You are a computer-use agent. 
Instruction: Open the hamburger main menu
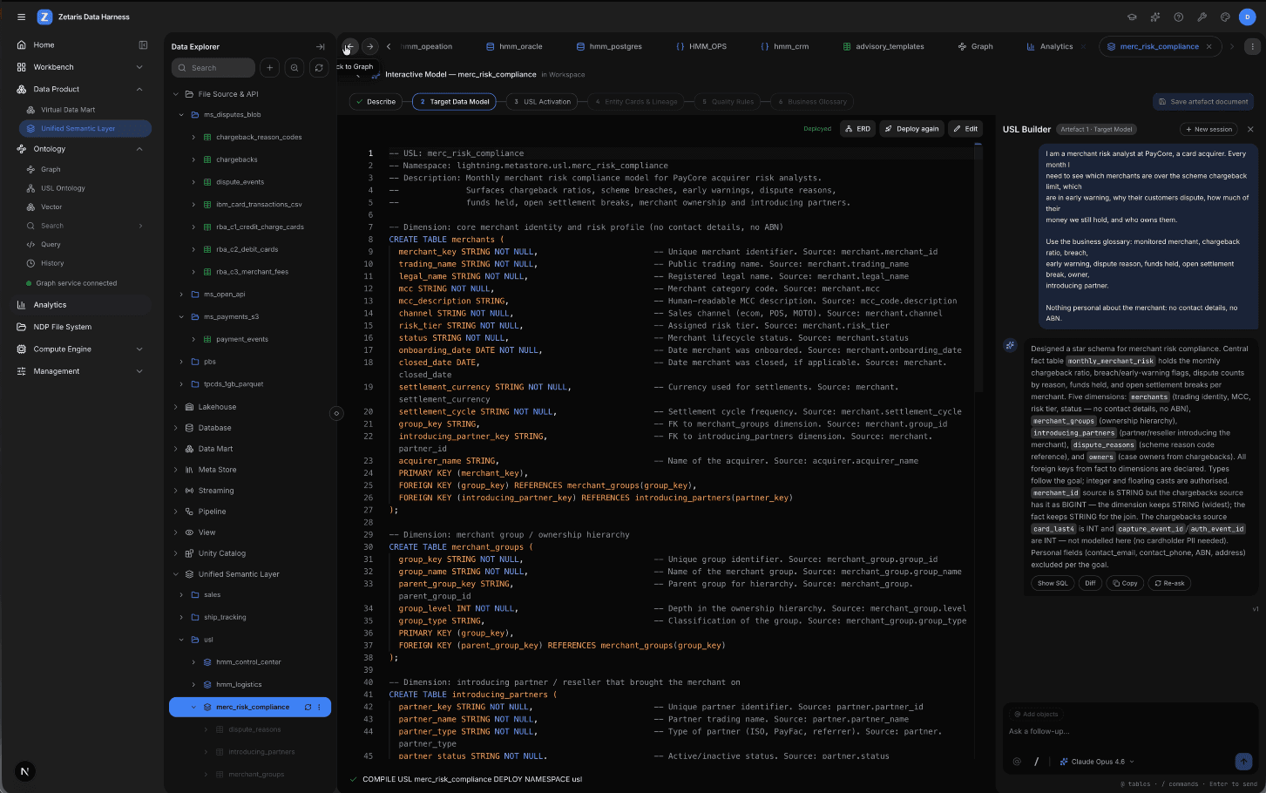(x=21, y=17)
